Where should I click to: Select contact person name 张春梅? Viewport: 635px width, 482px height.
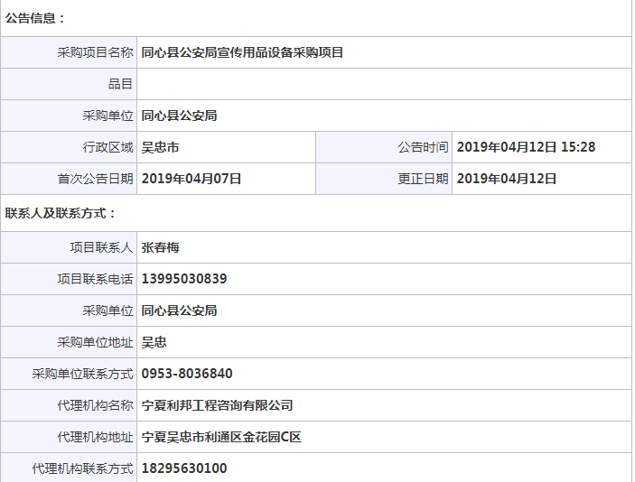point(161,247)
